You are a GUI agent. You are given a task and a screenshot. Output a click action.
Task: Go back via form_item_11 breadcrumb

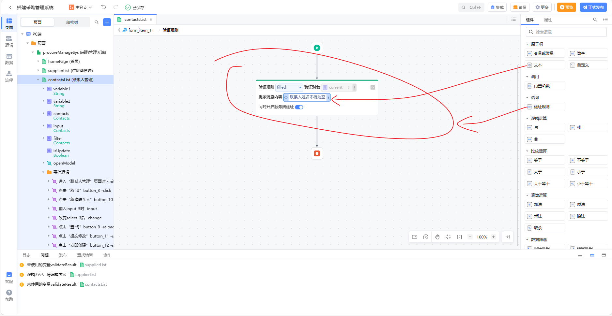137,30
